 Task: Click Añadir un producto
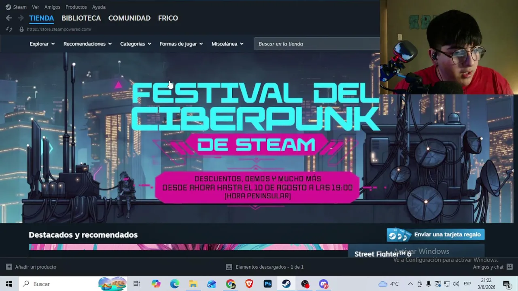point(36,267)
